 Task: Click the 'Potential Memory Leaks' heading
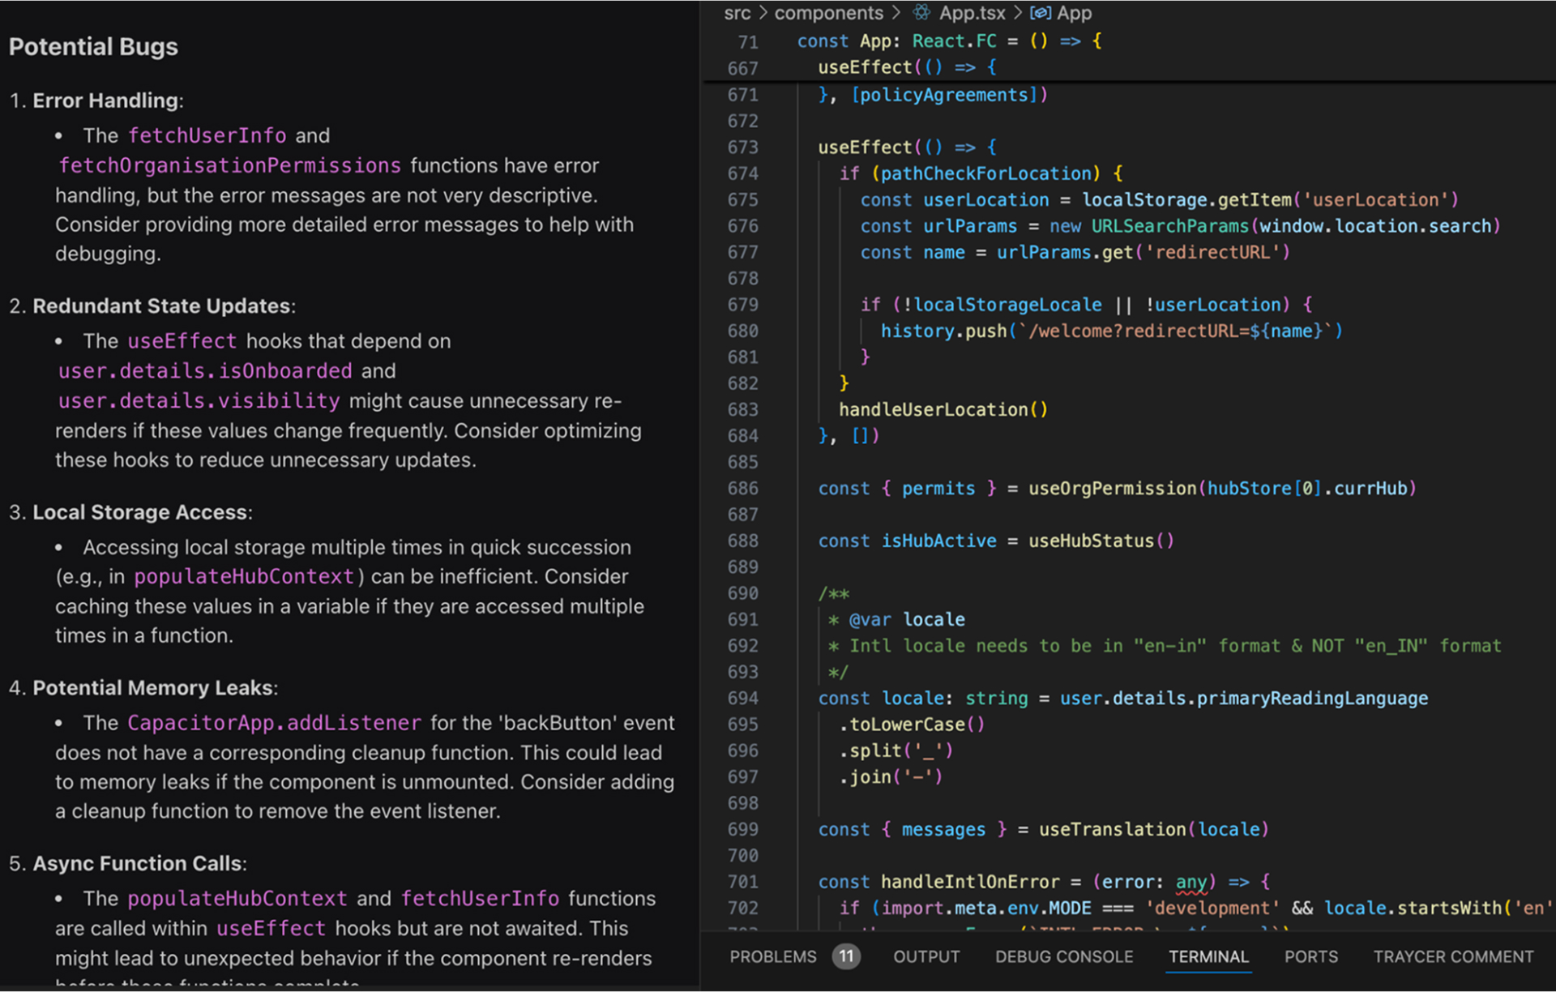tap(152, 688)
